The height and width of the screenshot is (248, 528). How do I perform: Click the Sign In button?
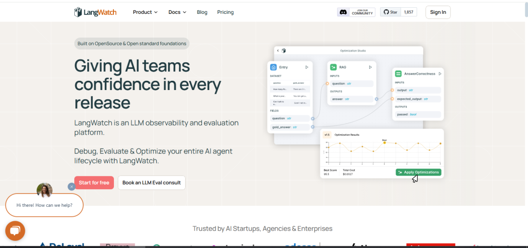pyautogui.click(x=438, y=12)
